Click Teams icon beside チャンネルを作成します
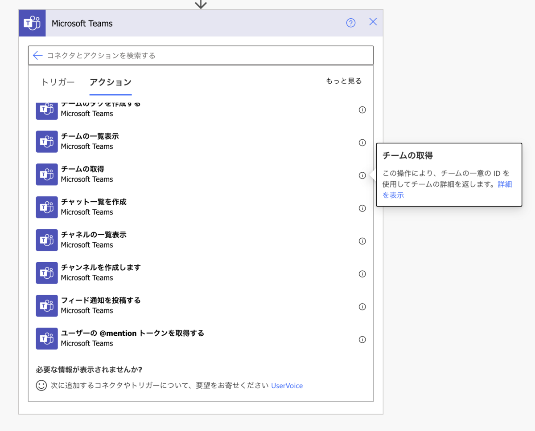The height and width of the screenshot is (431, 535). (x=47, y=273)
